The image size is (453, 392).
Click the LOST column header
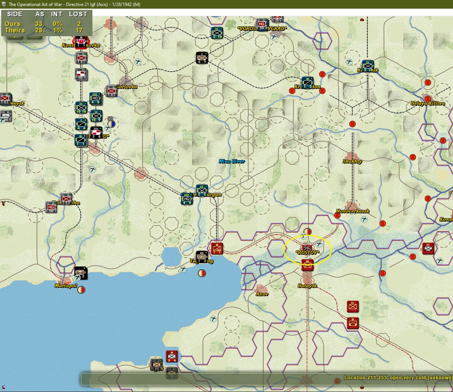pos(78,14)
